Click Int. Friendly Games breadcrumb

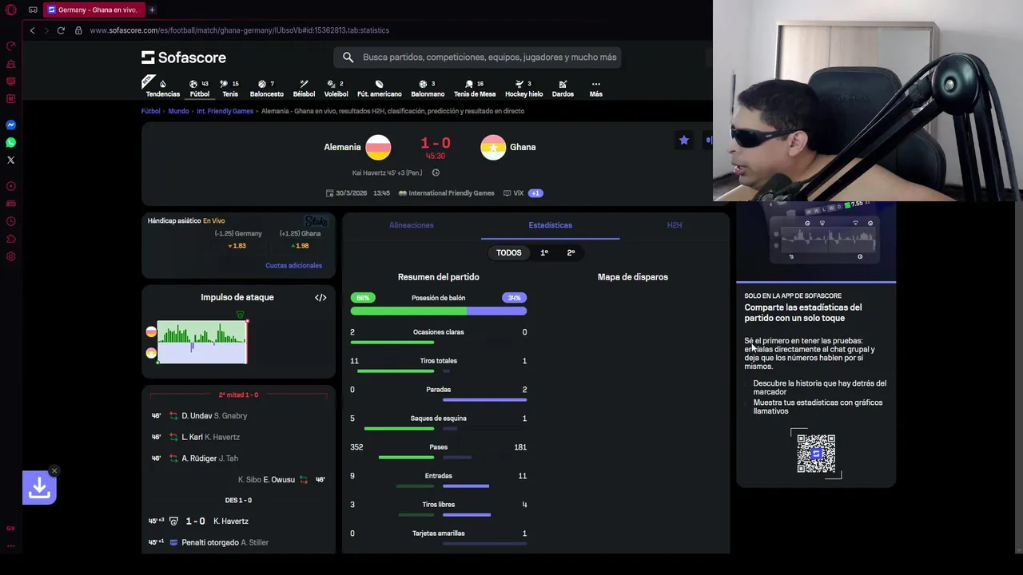click(225, 111)
